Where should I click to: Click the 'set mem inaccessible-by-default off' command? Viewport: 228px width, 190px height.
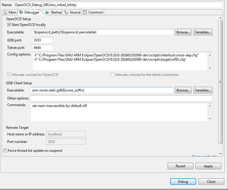point(60,106)
